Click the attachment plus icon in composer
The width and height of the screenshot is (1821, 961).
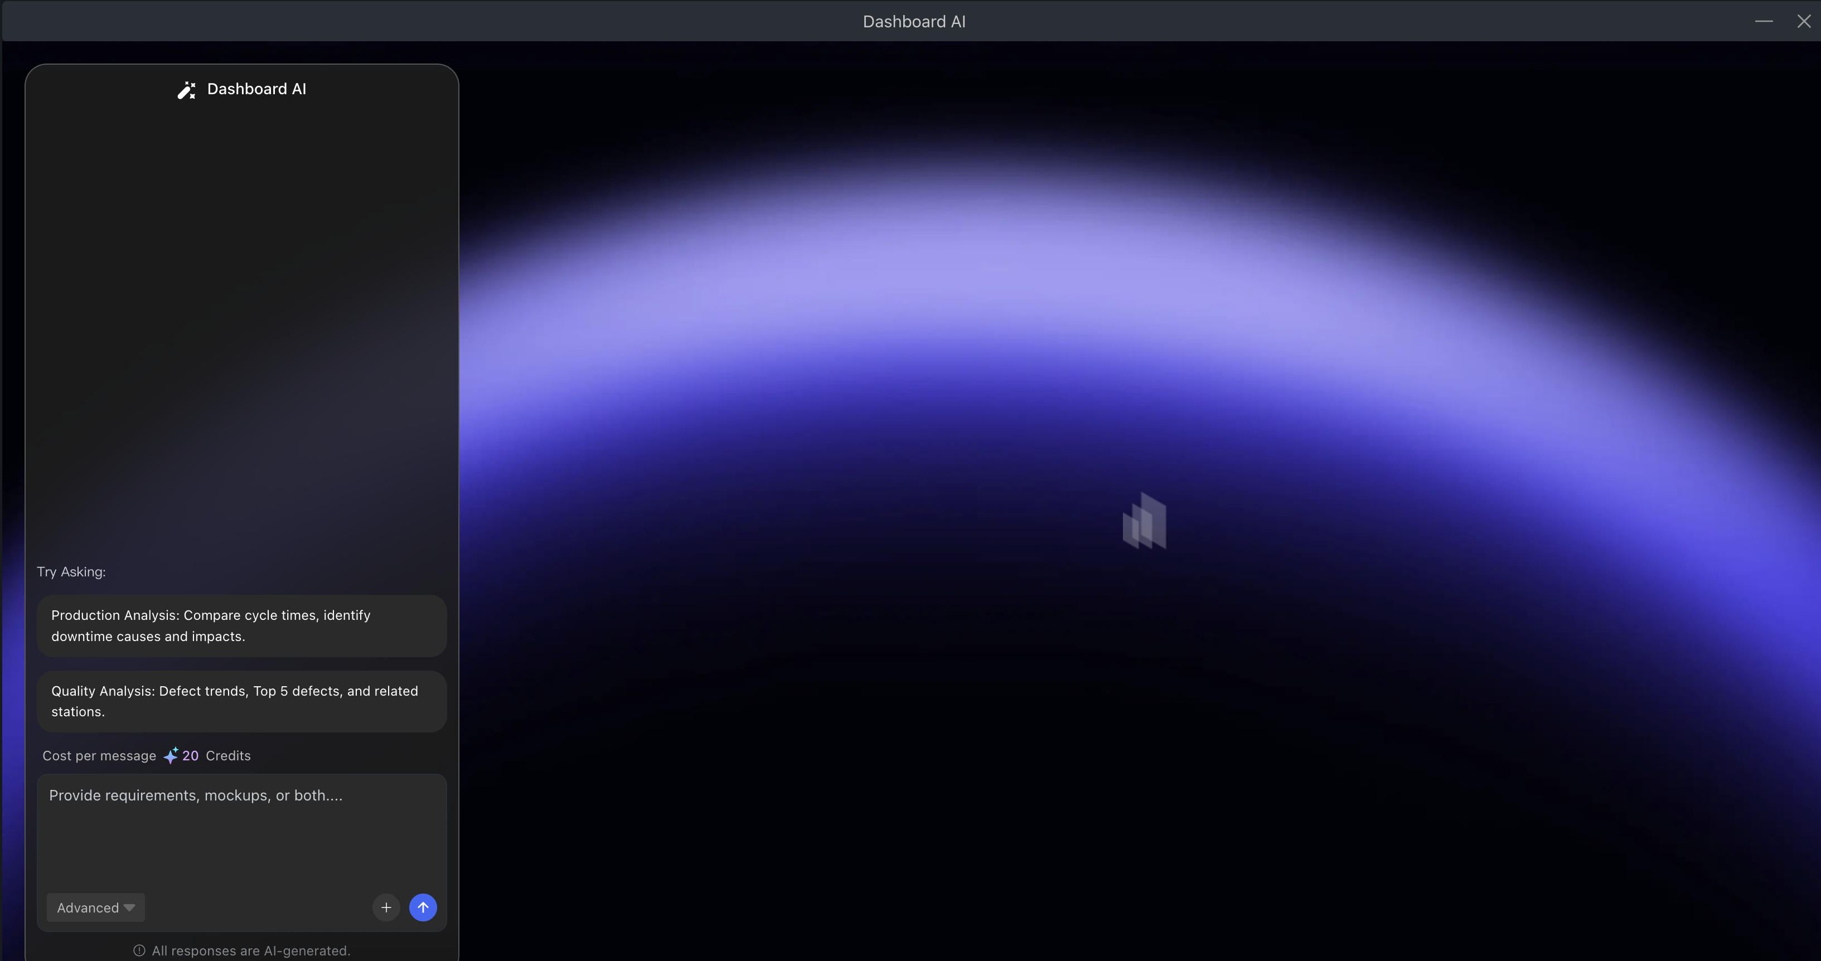386,907
